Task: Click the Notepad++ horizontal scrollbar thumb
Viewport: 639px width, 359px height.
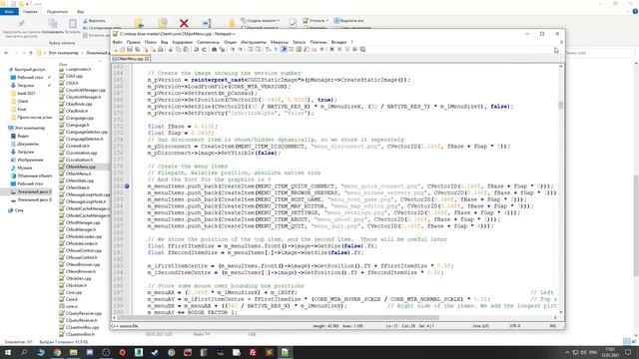Action: pos(278,317)
